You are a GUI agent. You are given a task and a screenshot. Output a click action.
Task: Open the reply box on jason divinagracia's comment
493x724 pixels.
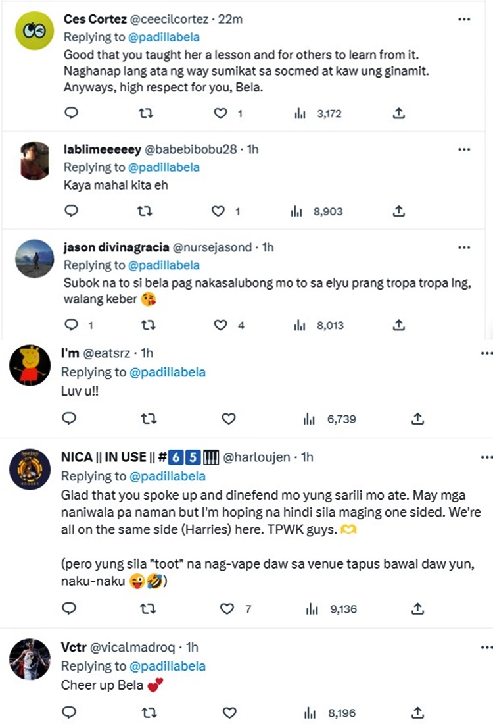(x=70, y=324)
